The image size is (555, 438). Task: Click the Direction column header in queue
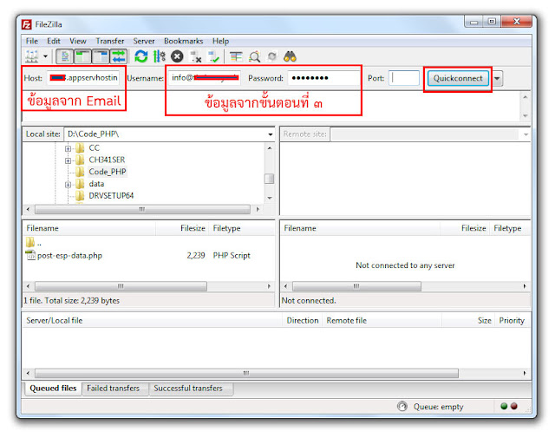pyautogui.click(x=303, y=320)
